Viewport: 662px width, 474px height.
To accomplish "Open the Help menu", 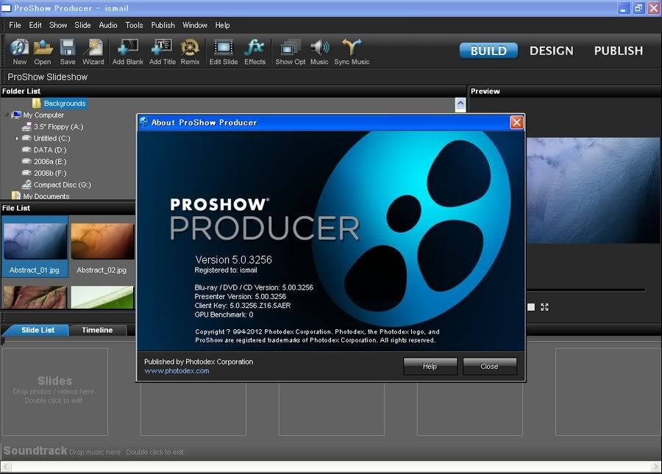I will tap(222, 25).
